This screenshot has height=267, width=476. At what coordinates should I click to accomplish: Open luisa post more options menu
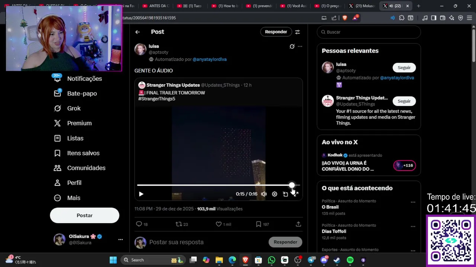click(x=300, y=46)
